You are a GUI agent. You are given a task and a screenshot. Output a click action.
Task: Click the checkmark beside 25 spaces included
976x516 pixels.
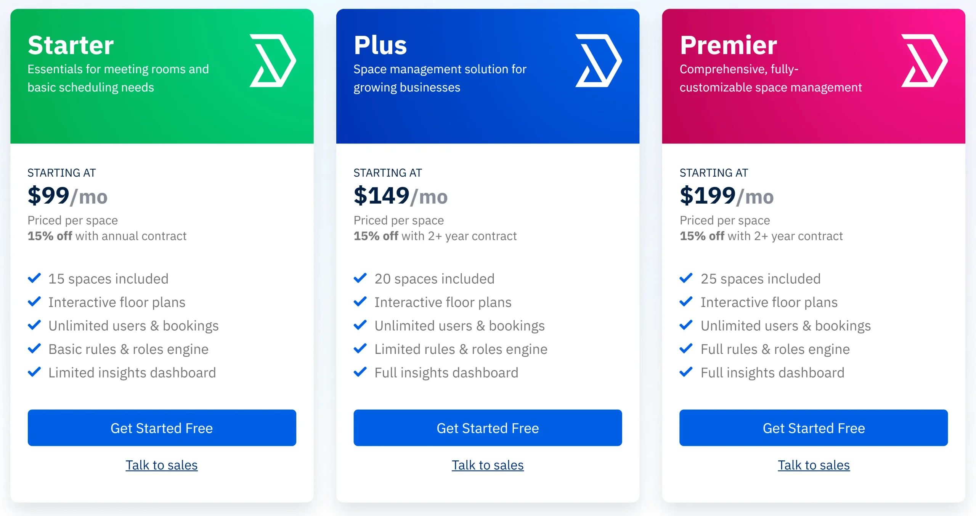(x=686, y=278)
